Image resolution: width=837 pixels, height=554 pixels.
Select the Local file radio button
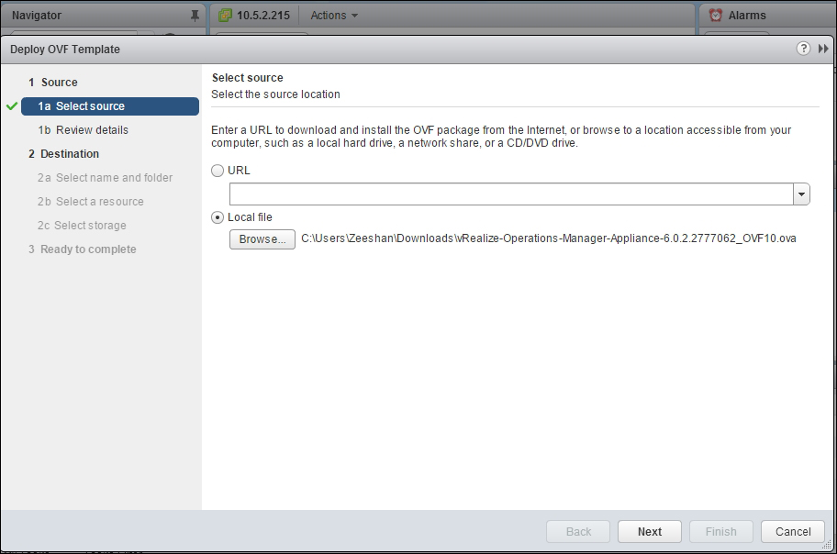tap(218, 217)
